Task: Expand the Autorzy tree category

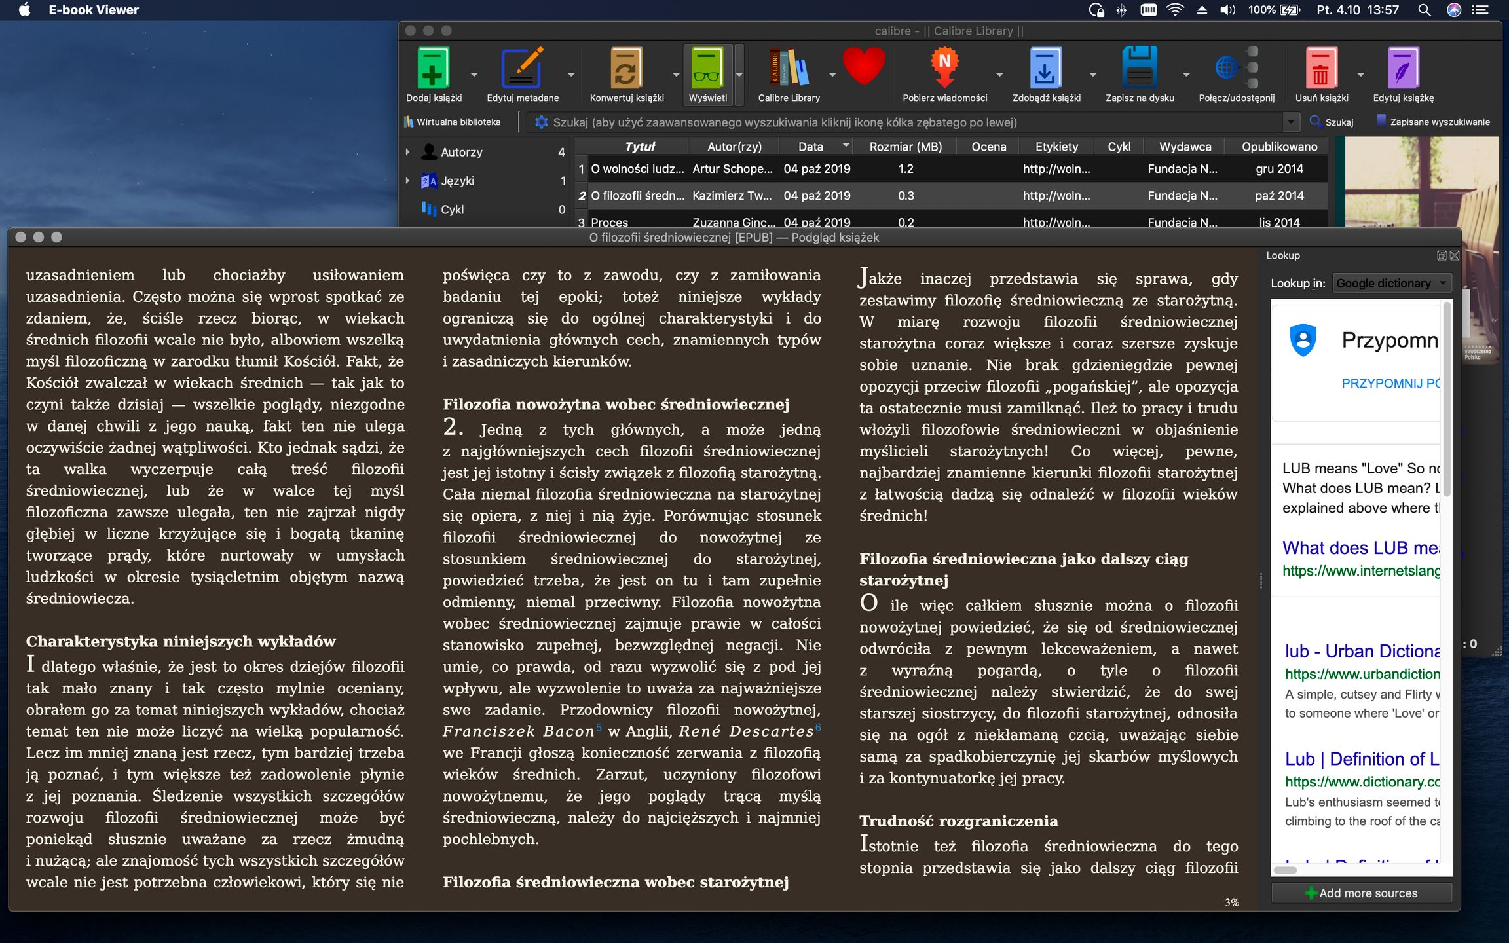Action: click(x=407, y=152)
